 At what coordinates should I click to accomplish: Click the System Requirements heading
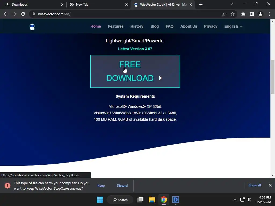(135, 96)
